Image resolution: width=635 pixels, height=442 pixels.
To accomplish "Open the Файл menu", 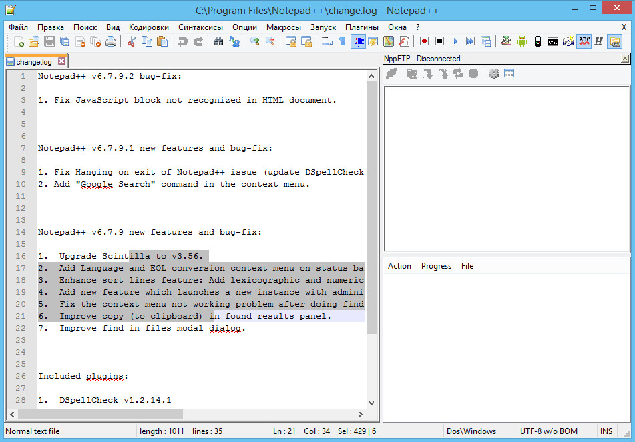I will coord(18,27).
